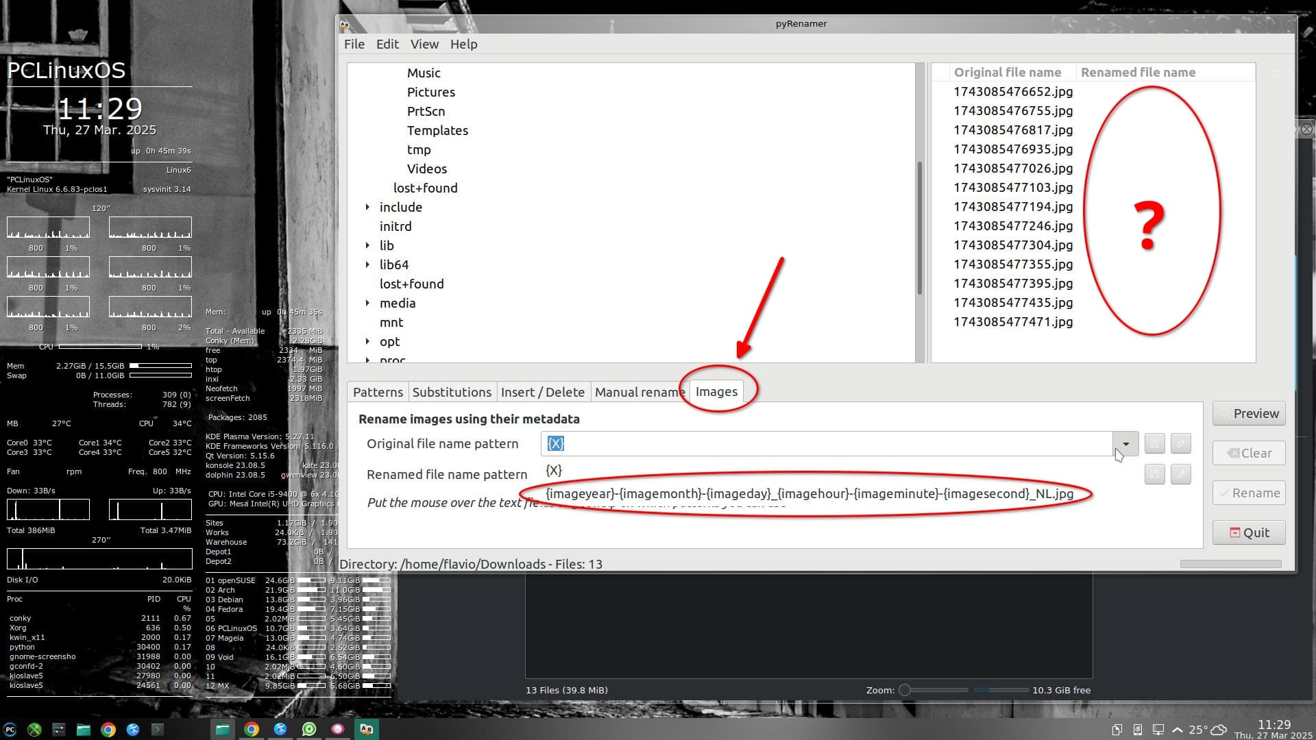Switch to the Substitutions tab
The height and width of the screenshot is (740, 1316).
coord(452,392)
